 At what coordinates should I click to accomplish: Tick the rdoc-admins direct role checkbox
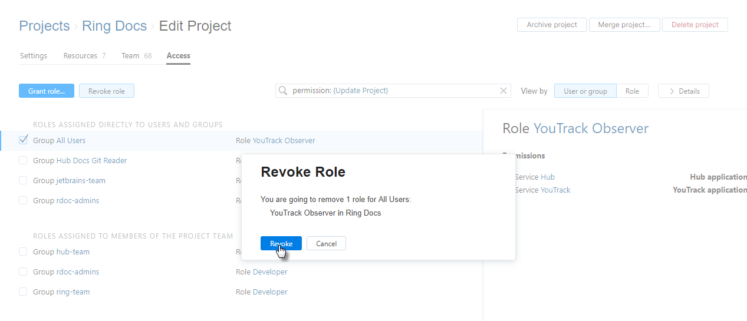pos(23,200)
